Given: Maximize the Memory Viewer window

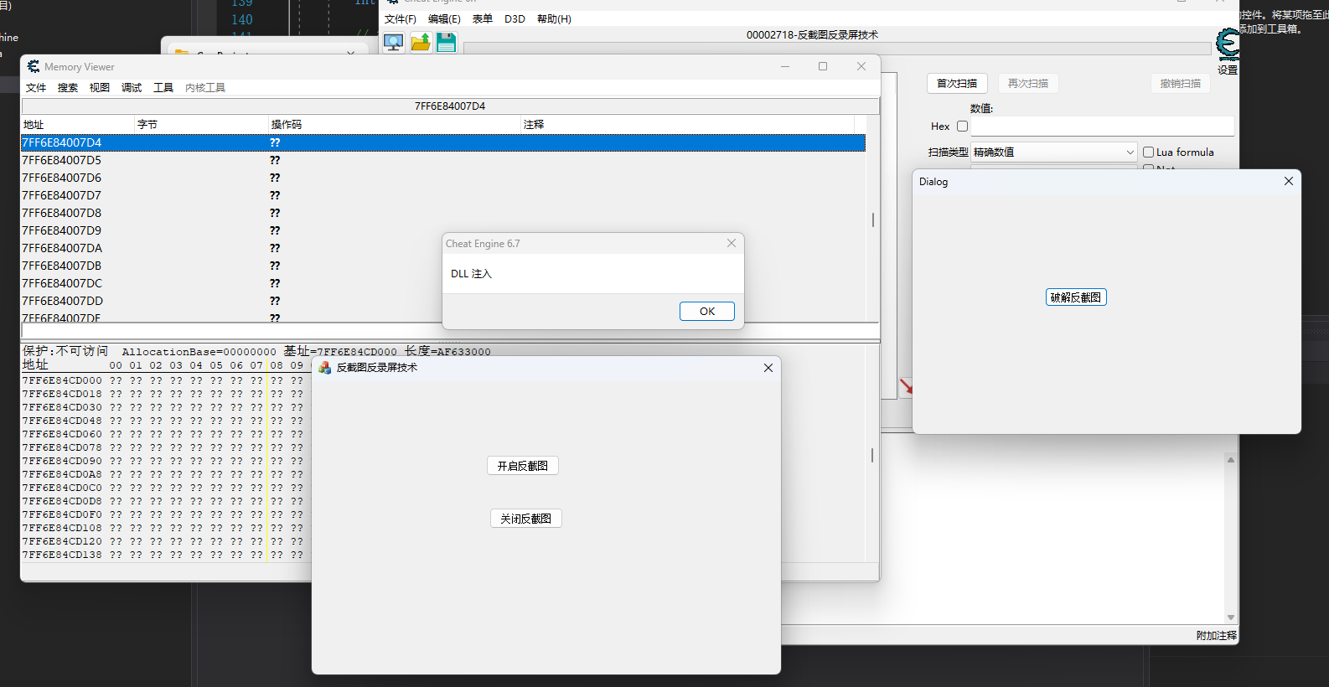Looking at the screenshot, I should coord(823,66).
